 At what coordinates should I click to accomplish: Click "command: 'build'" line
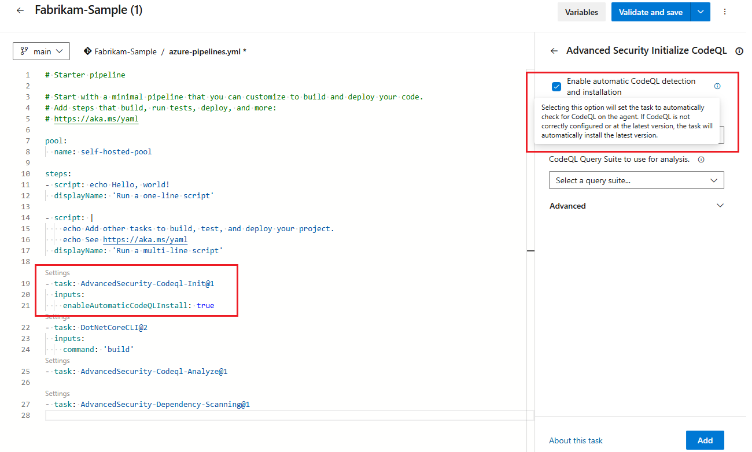click(x=98, y=349)
